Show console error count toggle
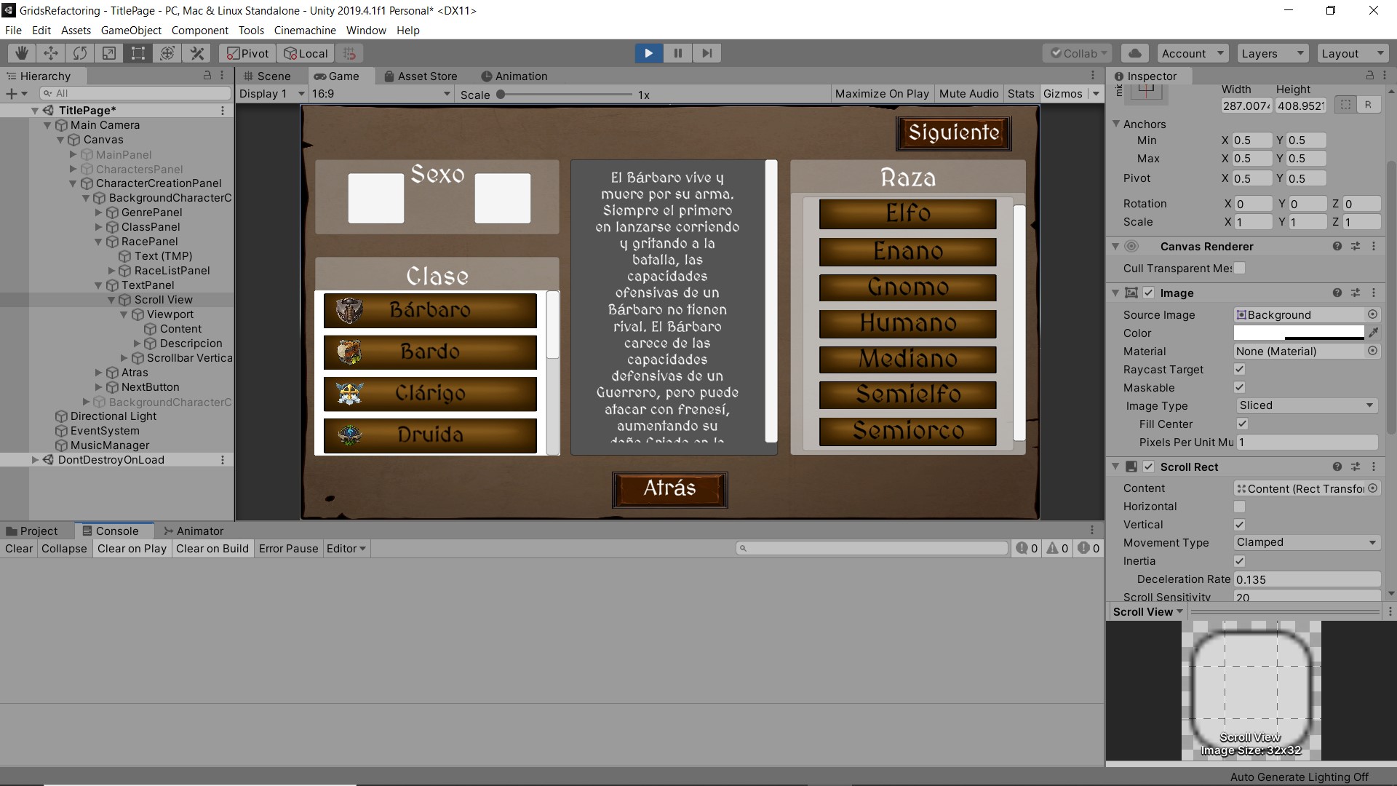 pyautogui.click(x=1088, y=548)
